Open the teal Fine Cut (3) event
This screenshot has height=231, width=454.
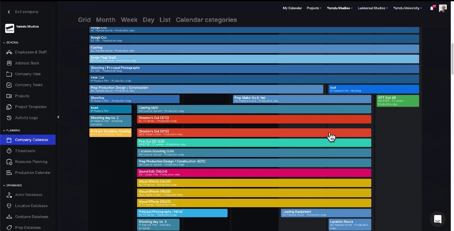tap(254, 142)
